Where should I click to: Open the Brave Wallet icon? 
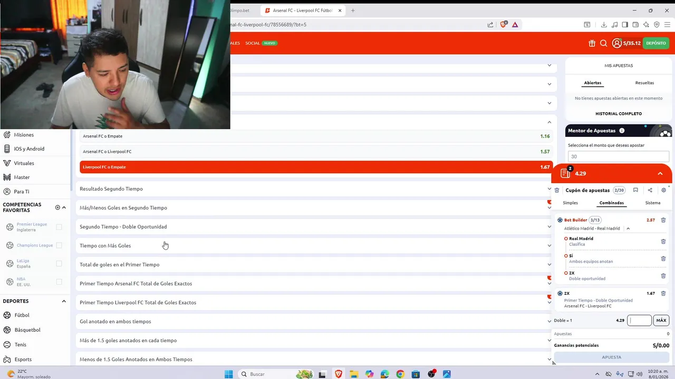[x=635, y=24]
